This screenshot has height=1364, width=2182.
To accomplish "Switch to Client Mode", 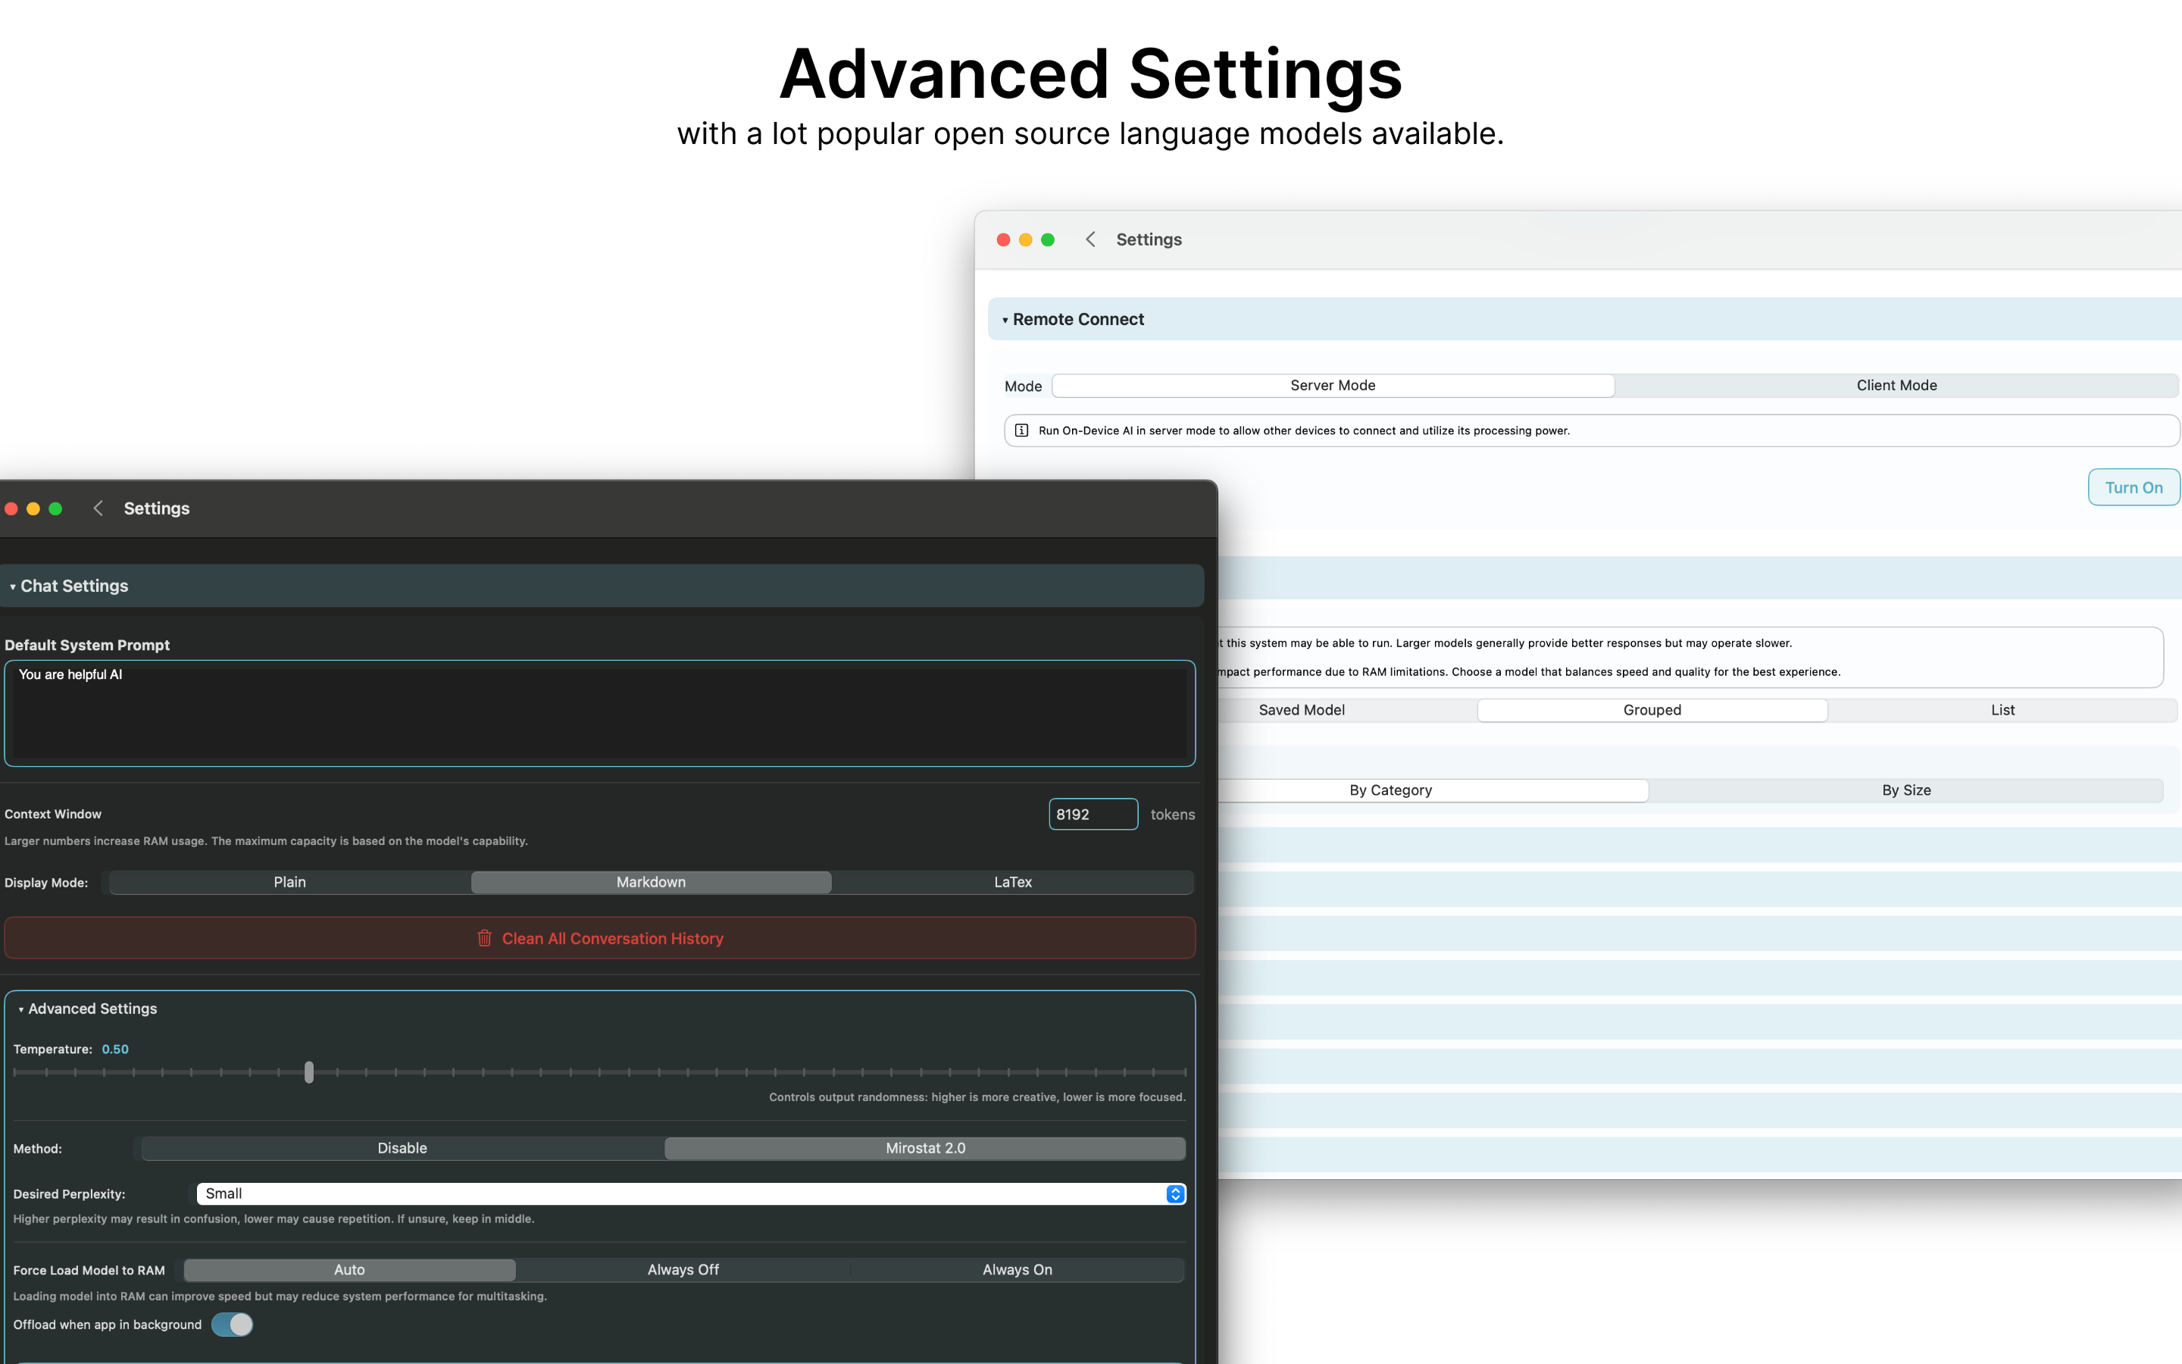I will 1896,385.
